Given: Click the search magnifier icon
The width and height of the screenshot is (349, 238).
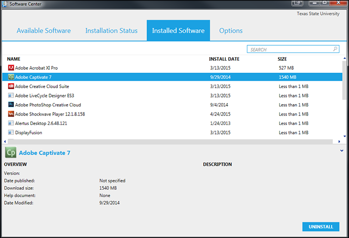Looking at the screenshot, I should pyautogui.click(x=336, y=49).
